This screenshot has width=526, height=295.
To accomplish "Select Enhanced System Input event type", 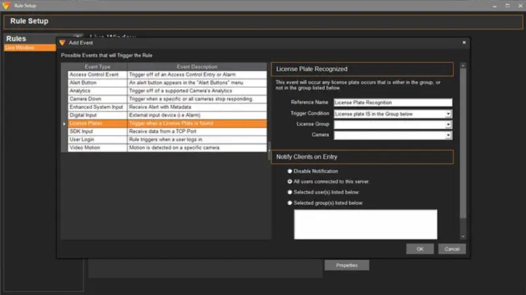I will tap(96, 107).
